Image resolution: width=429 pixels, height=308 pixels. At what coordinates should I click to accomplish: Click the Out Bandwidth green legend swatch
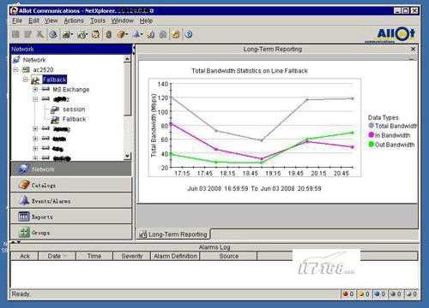(372, 145)
